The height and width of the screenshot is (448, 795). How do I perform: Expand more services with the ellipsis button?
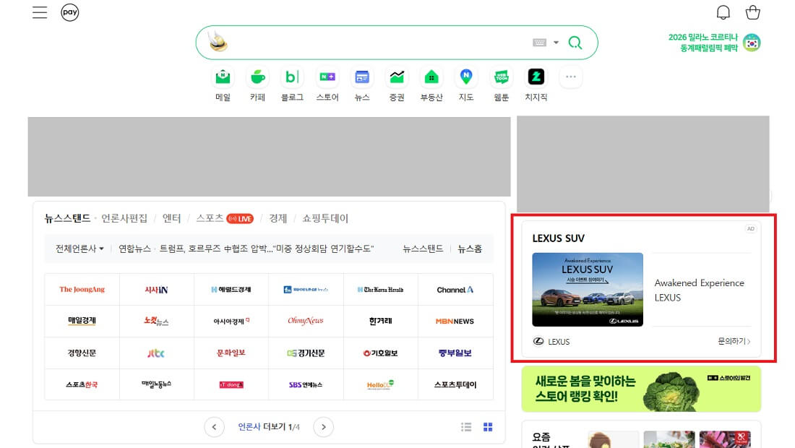(x=570, y=77)
